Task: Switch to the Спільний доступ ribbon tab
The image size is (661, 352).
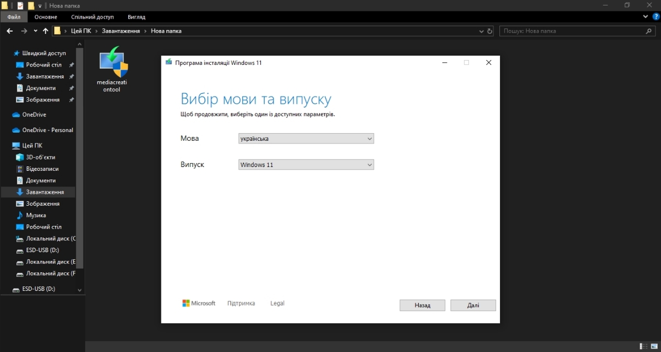Action: [92, 17]
